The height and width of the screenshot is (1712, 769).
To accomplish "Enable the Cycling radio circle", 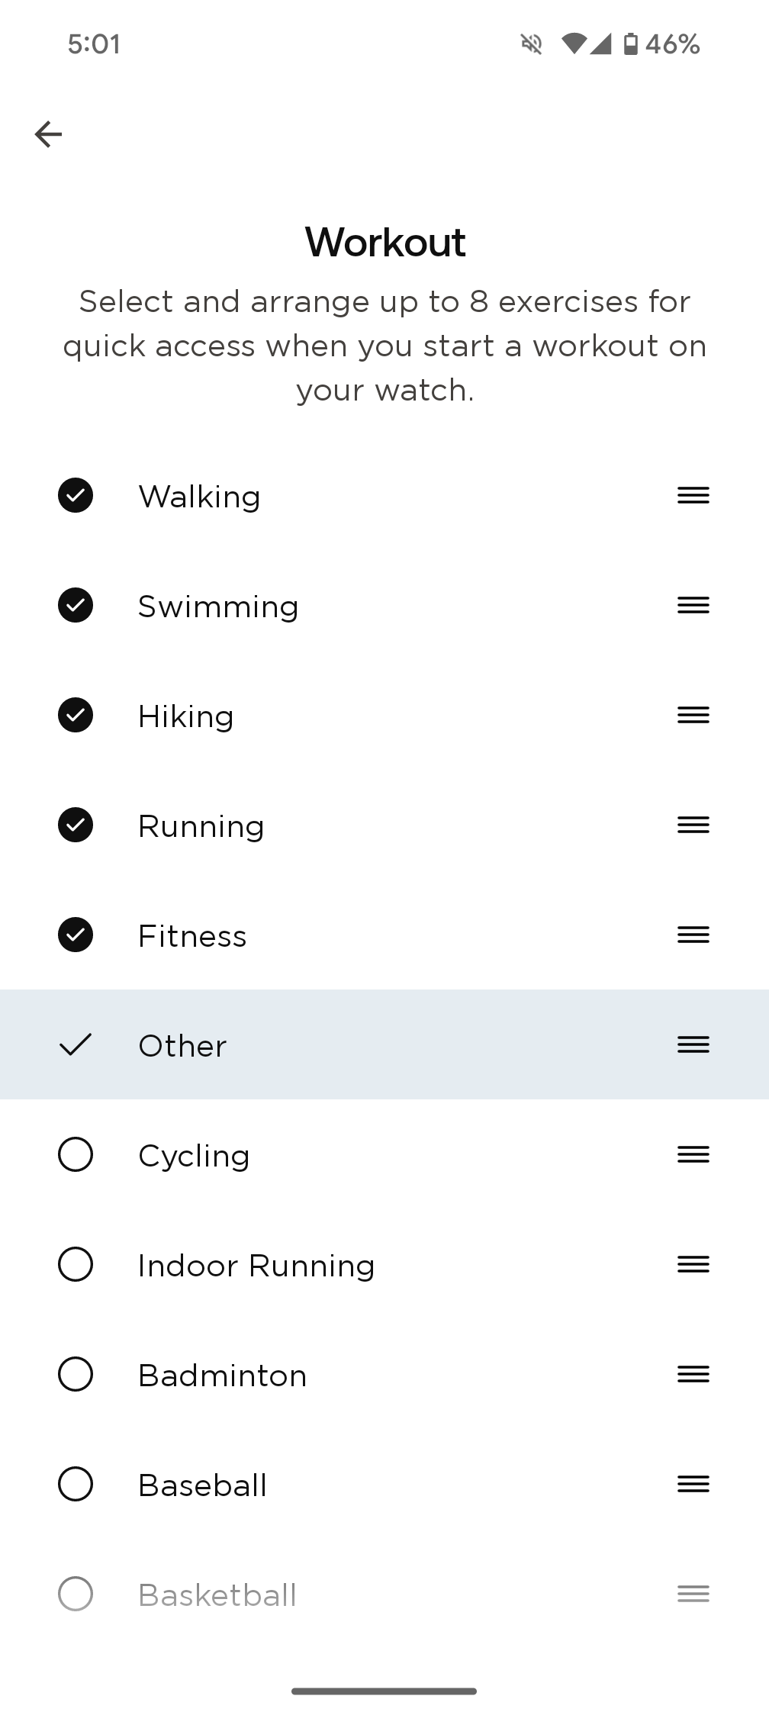I will point(76,1154).
